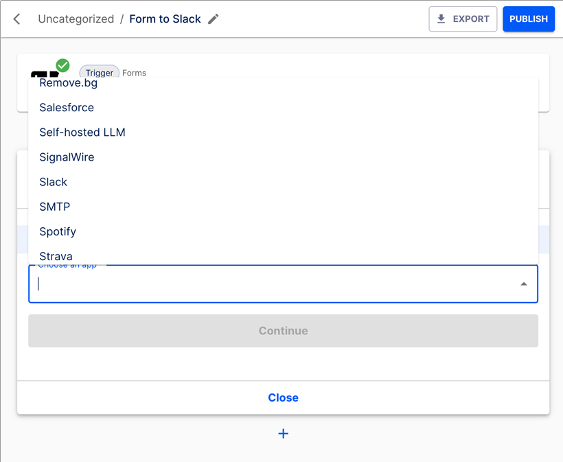
Task: Select Strava from the list
Action: coord(283,255)
